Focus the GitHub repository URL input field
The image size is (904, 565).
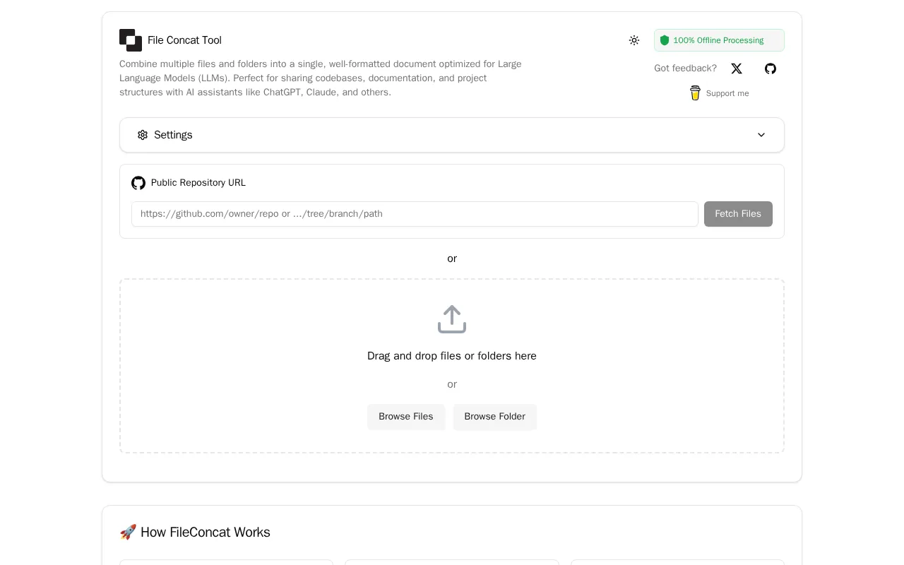click(415, 214)
